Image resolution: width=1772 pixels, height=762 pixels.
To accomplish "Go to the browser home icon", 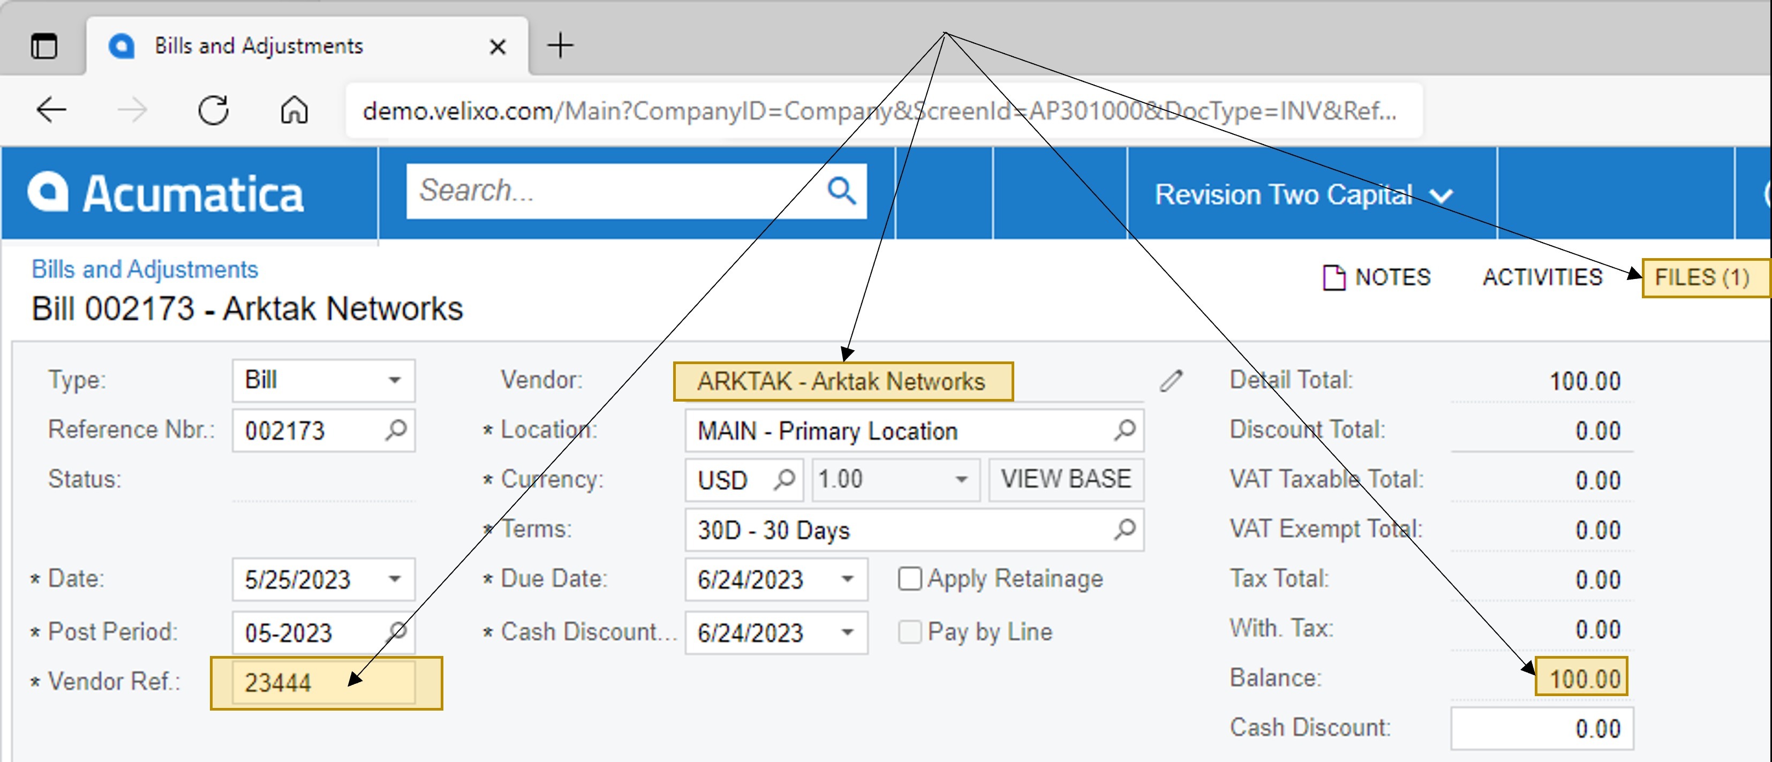I will pos(295,110).
